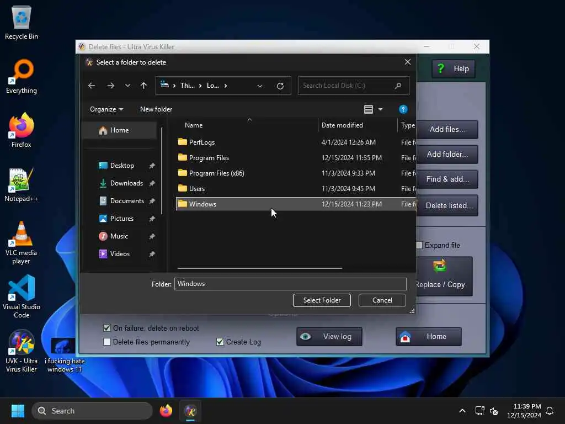Go forward with the dialog's forward arrow
The height and width of the screenshot is (424, 565).
(x=110, y=86)
